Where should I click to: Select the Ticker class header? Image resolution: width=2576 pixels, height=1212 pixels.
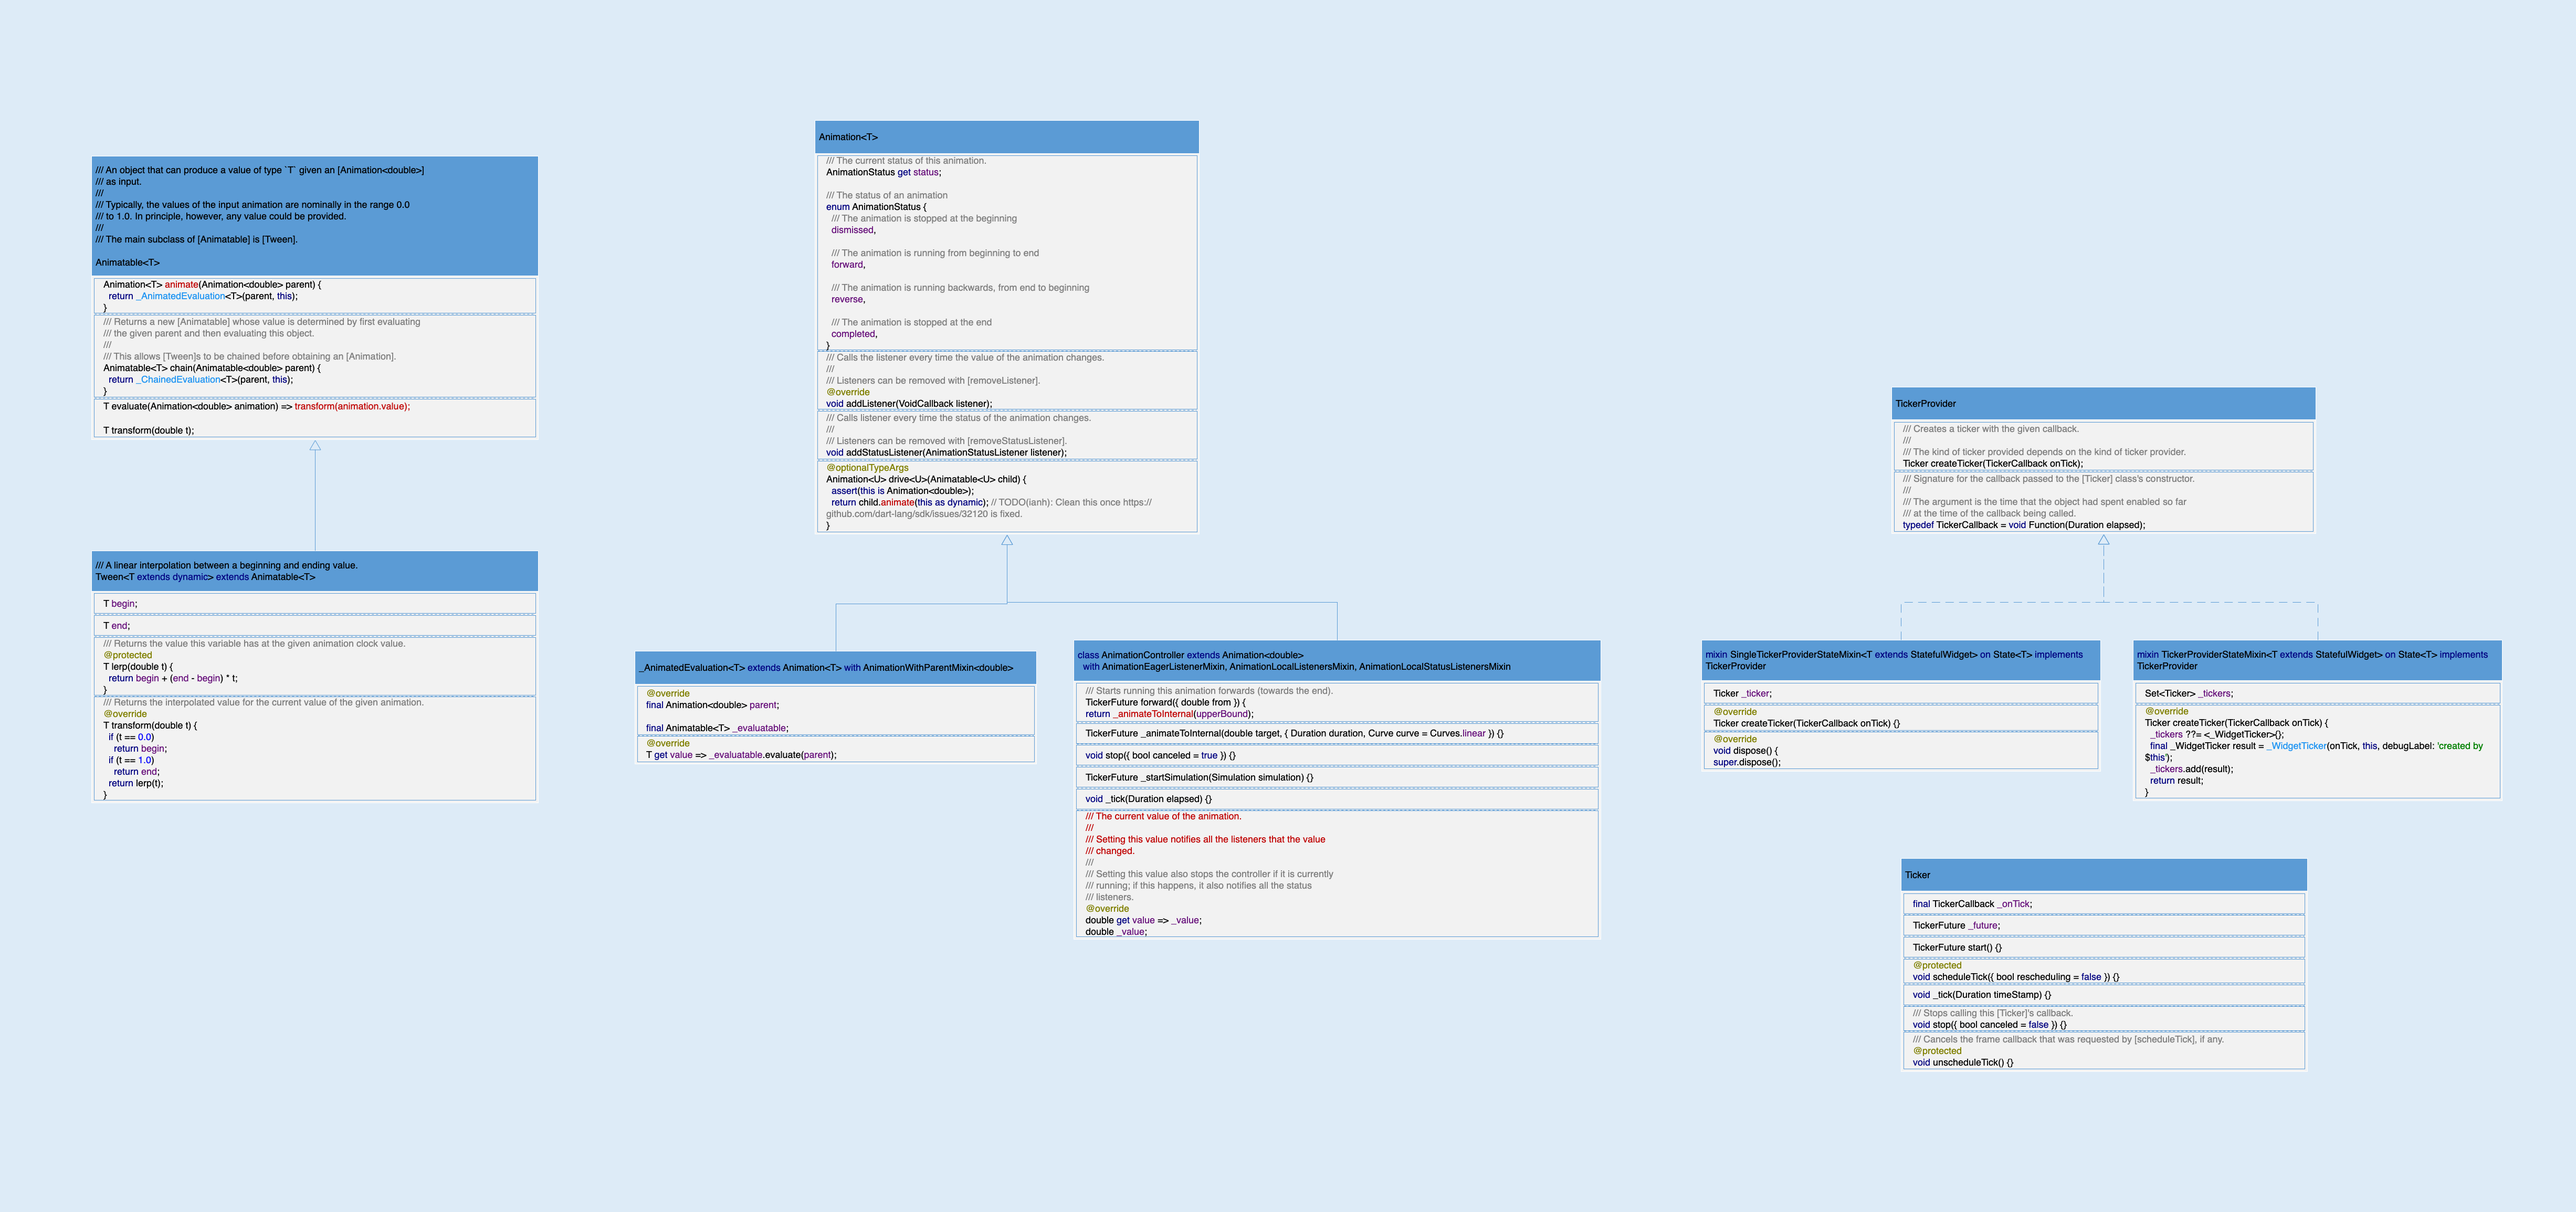(x=2103, y=875)
